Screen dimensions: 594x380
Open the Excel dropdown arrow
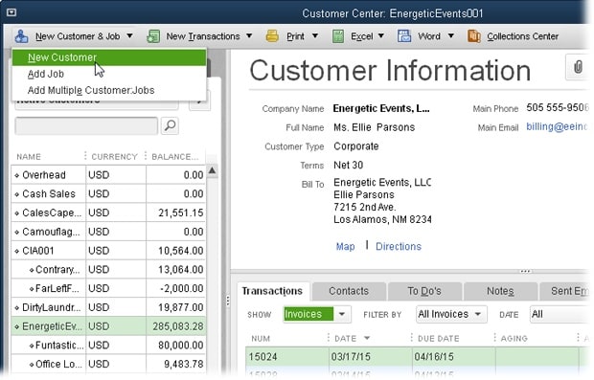pyautogui.click(x=380, y=36)
